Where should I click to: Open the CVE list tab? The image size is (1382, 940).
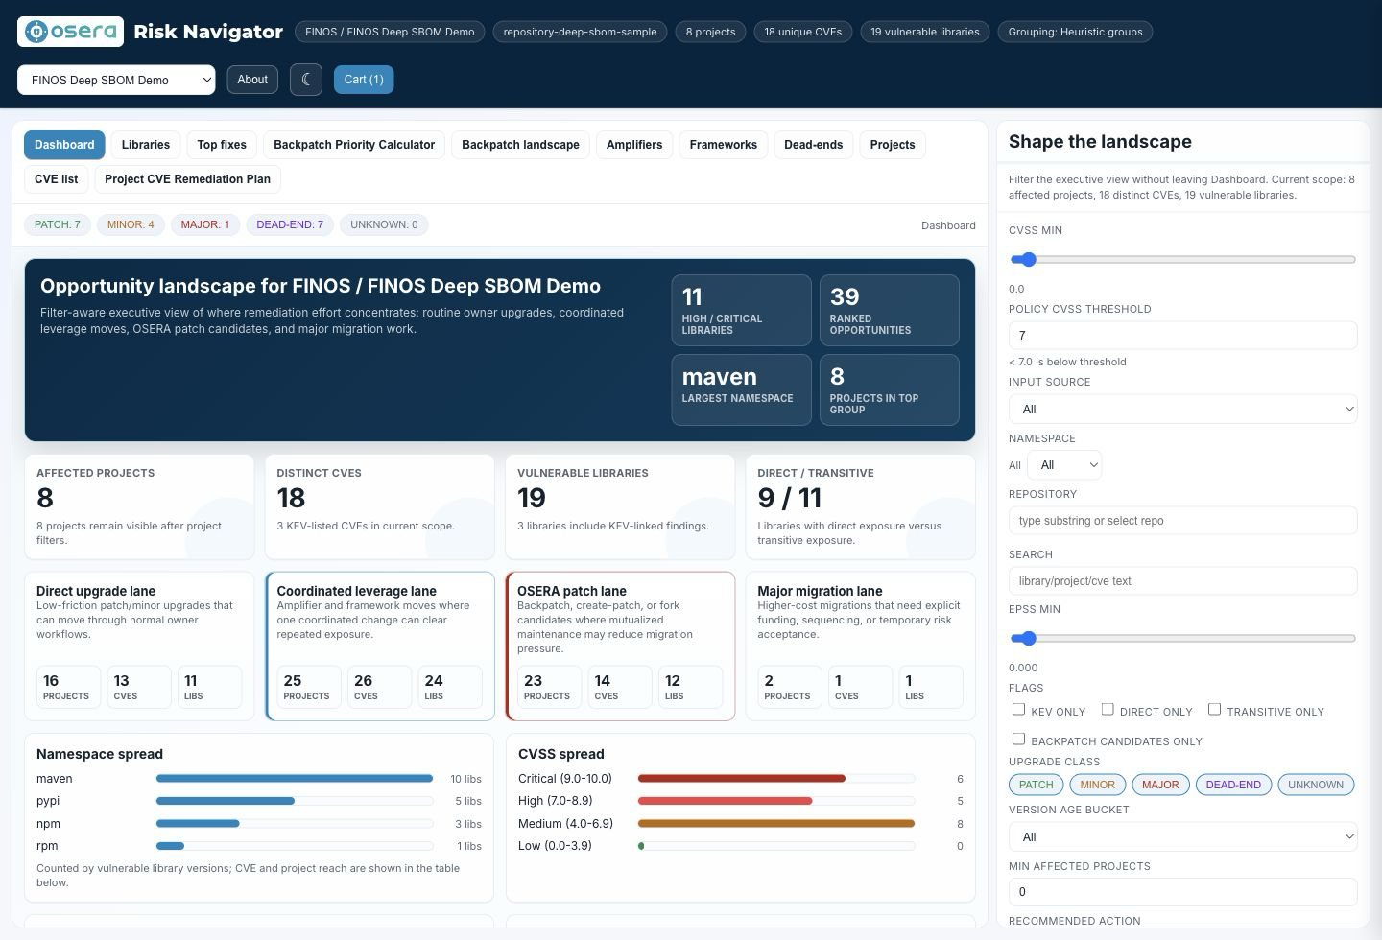pos(57,179)
